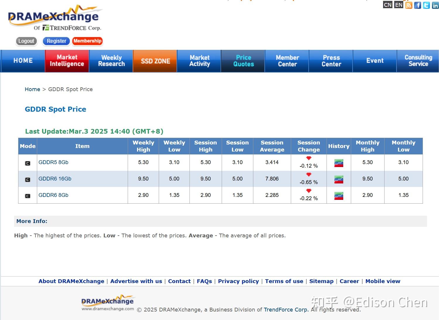This screenshot has height=320, width=439.
Task: Open the Weekly Research tab
Action: tap(111, 61)
